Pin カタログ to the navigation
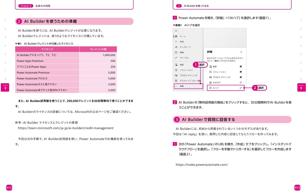The width and height of the screenshot is (306, 196). click(x=241, y=83)
